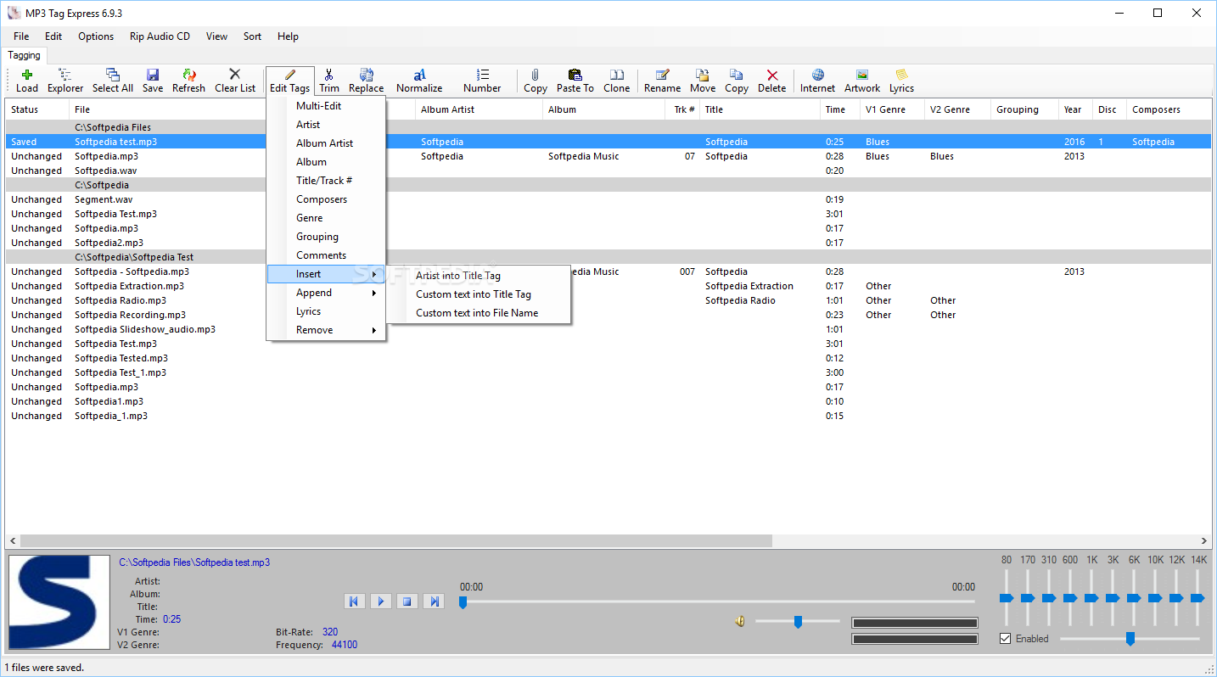This screenshot has height=677, width=1217.
Task: Play the selected track
Action: click(x=381, y=601)
